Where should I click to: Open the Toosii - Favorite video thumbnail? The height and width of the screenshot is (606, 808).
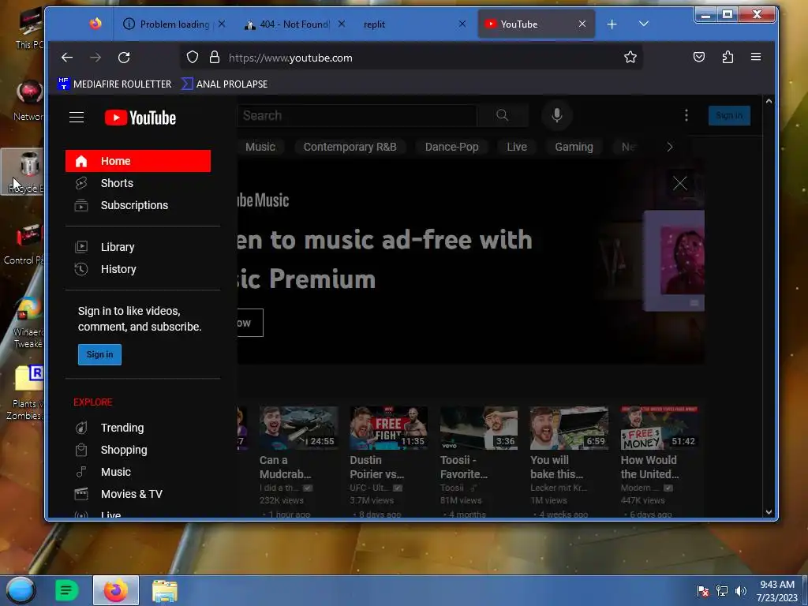(479, 428)
